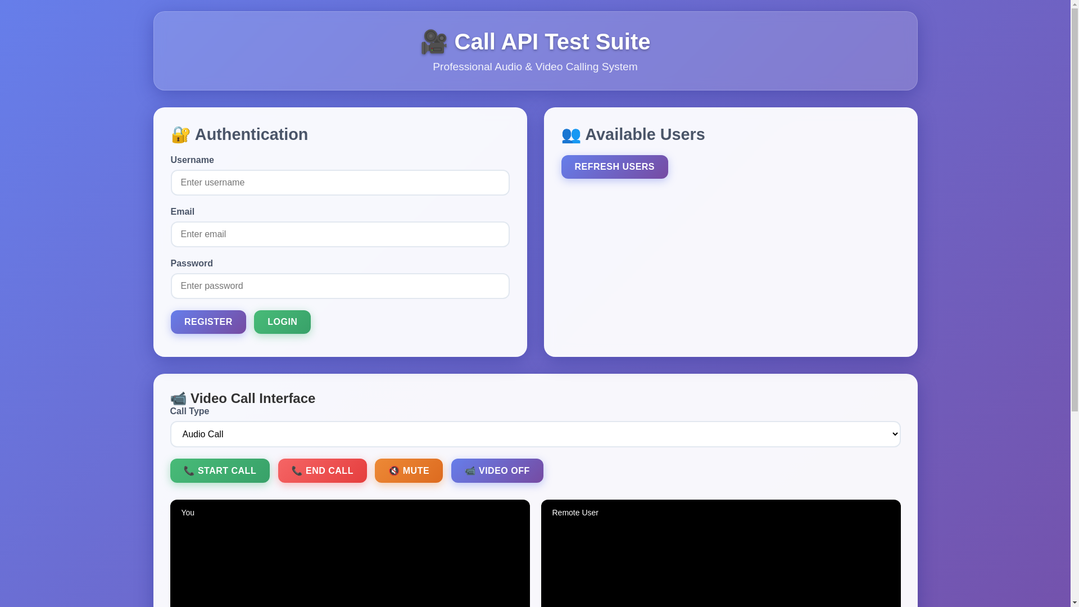Click the people icon beside Available Users
The width and height of the screenshot is (1079, 607).
tap(571, 135)
